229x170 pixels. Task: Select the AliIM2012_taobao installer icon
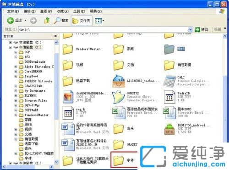[x=119, y=81]
